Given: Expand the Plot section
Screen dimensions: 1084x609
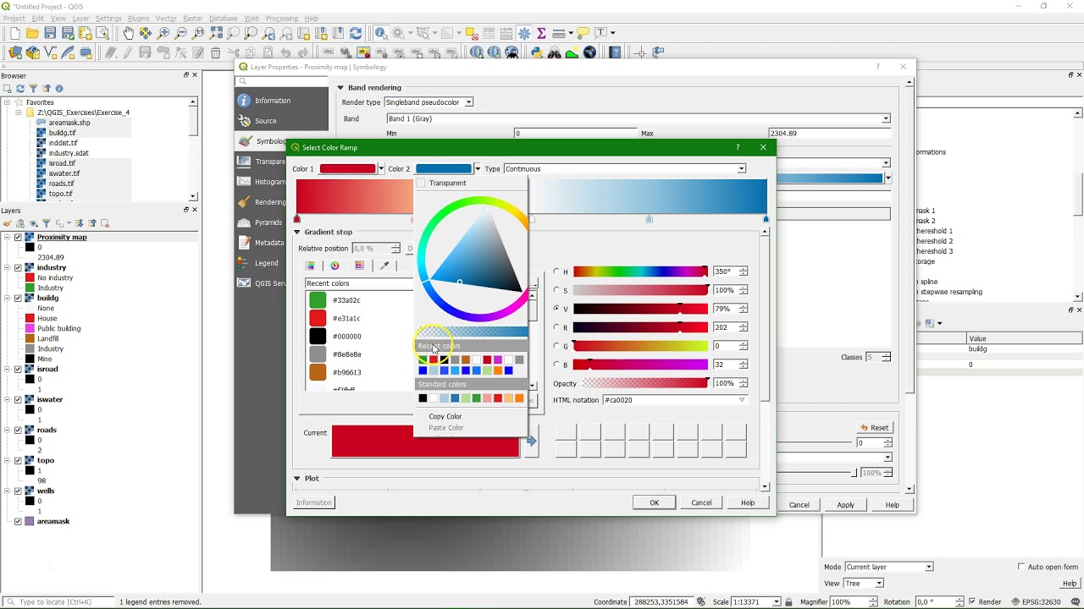Looking at the screenshot, I should point(297,479).
